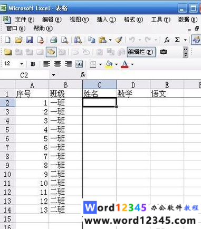Click the AutoSum sigma icon

coord(177,40)
